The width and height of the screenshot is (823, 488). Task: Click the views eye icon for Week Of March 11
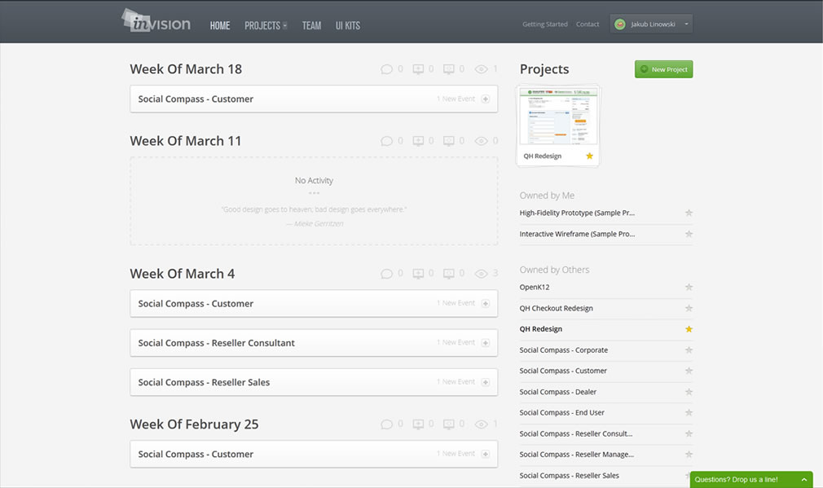(481, 141)
